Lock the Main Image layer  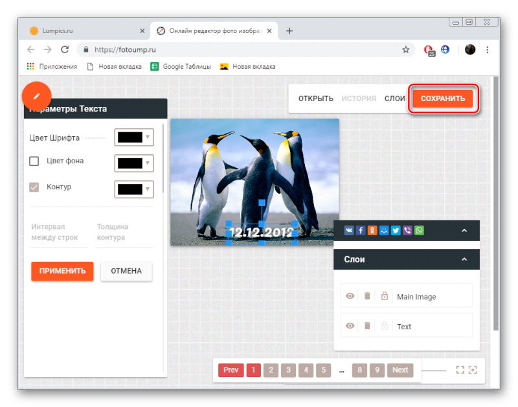[x=384, y=296]
